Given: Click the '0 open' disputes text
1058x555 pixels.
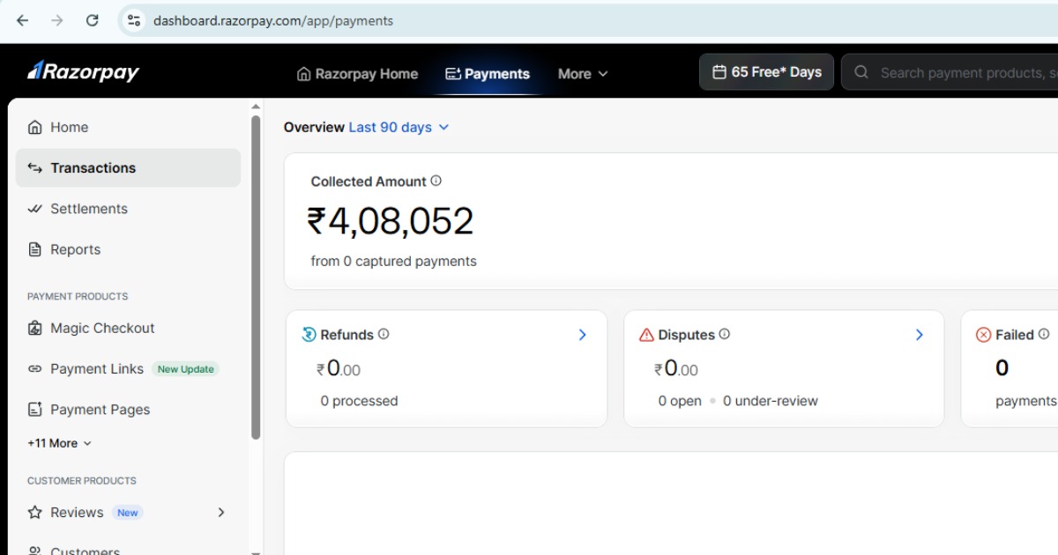Looking at the screenshot, I should click(680, 401).
